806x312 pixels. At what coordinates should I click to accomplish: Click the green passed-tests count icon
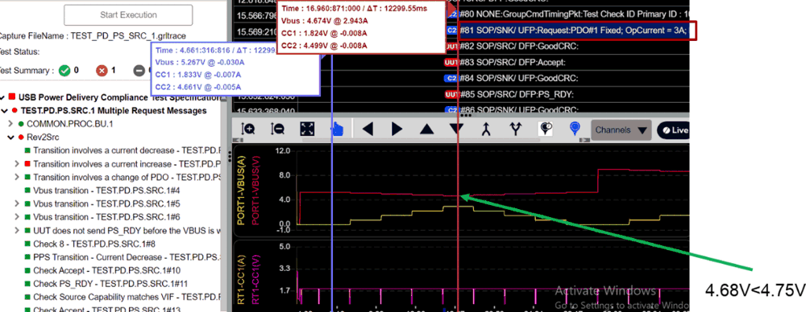tap(64, 71)
